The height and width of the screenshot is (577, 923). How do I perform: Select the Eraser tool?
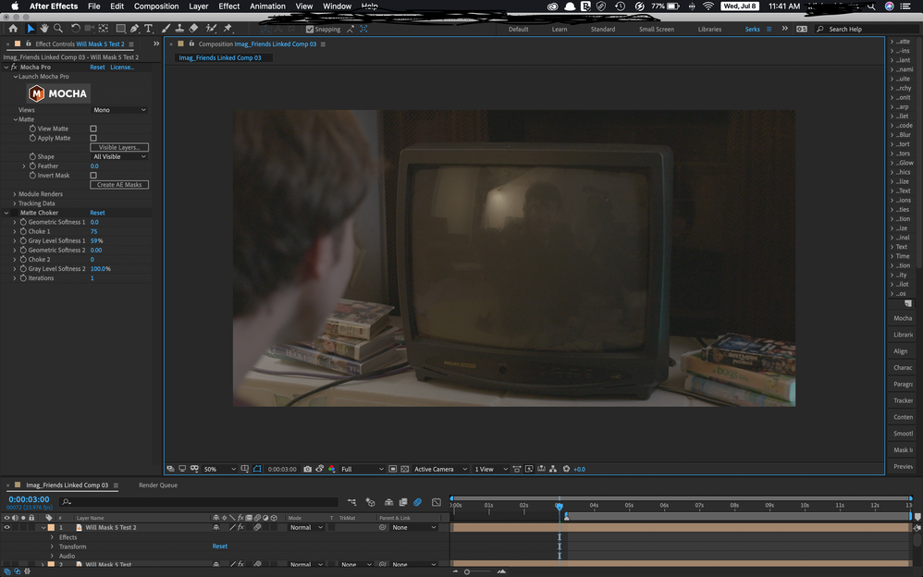[x=193, y=29]
